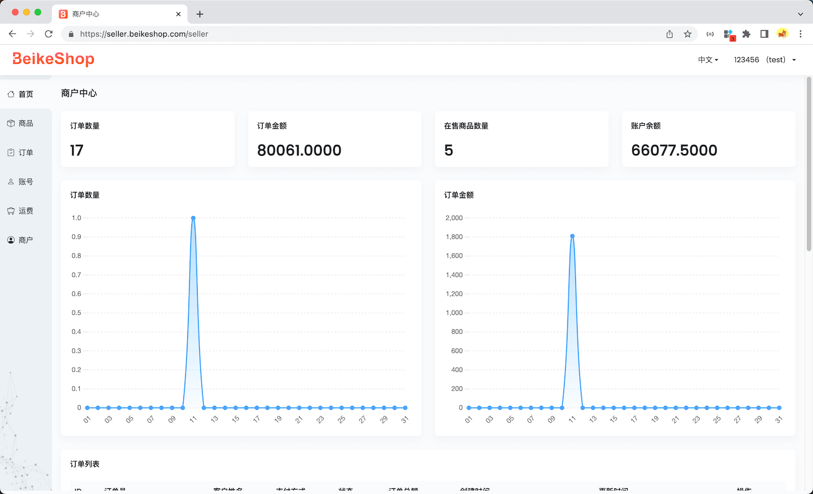This screenshot has width=813, height=494.
Task: Click the 账户余额 card value 66077.5000
Action: click(x=674, y=150)
